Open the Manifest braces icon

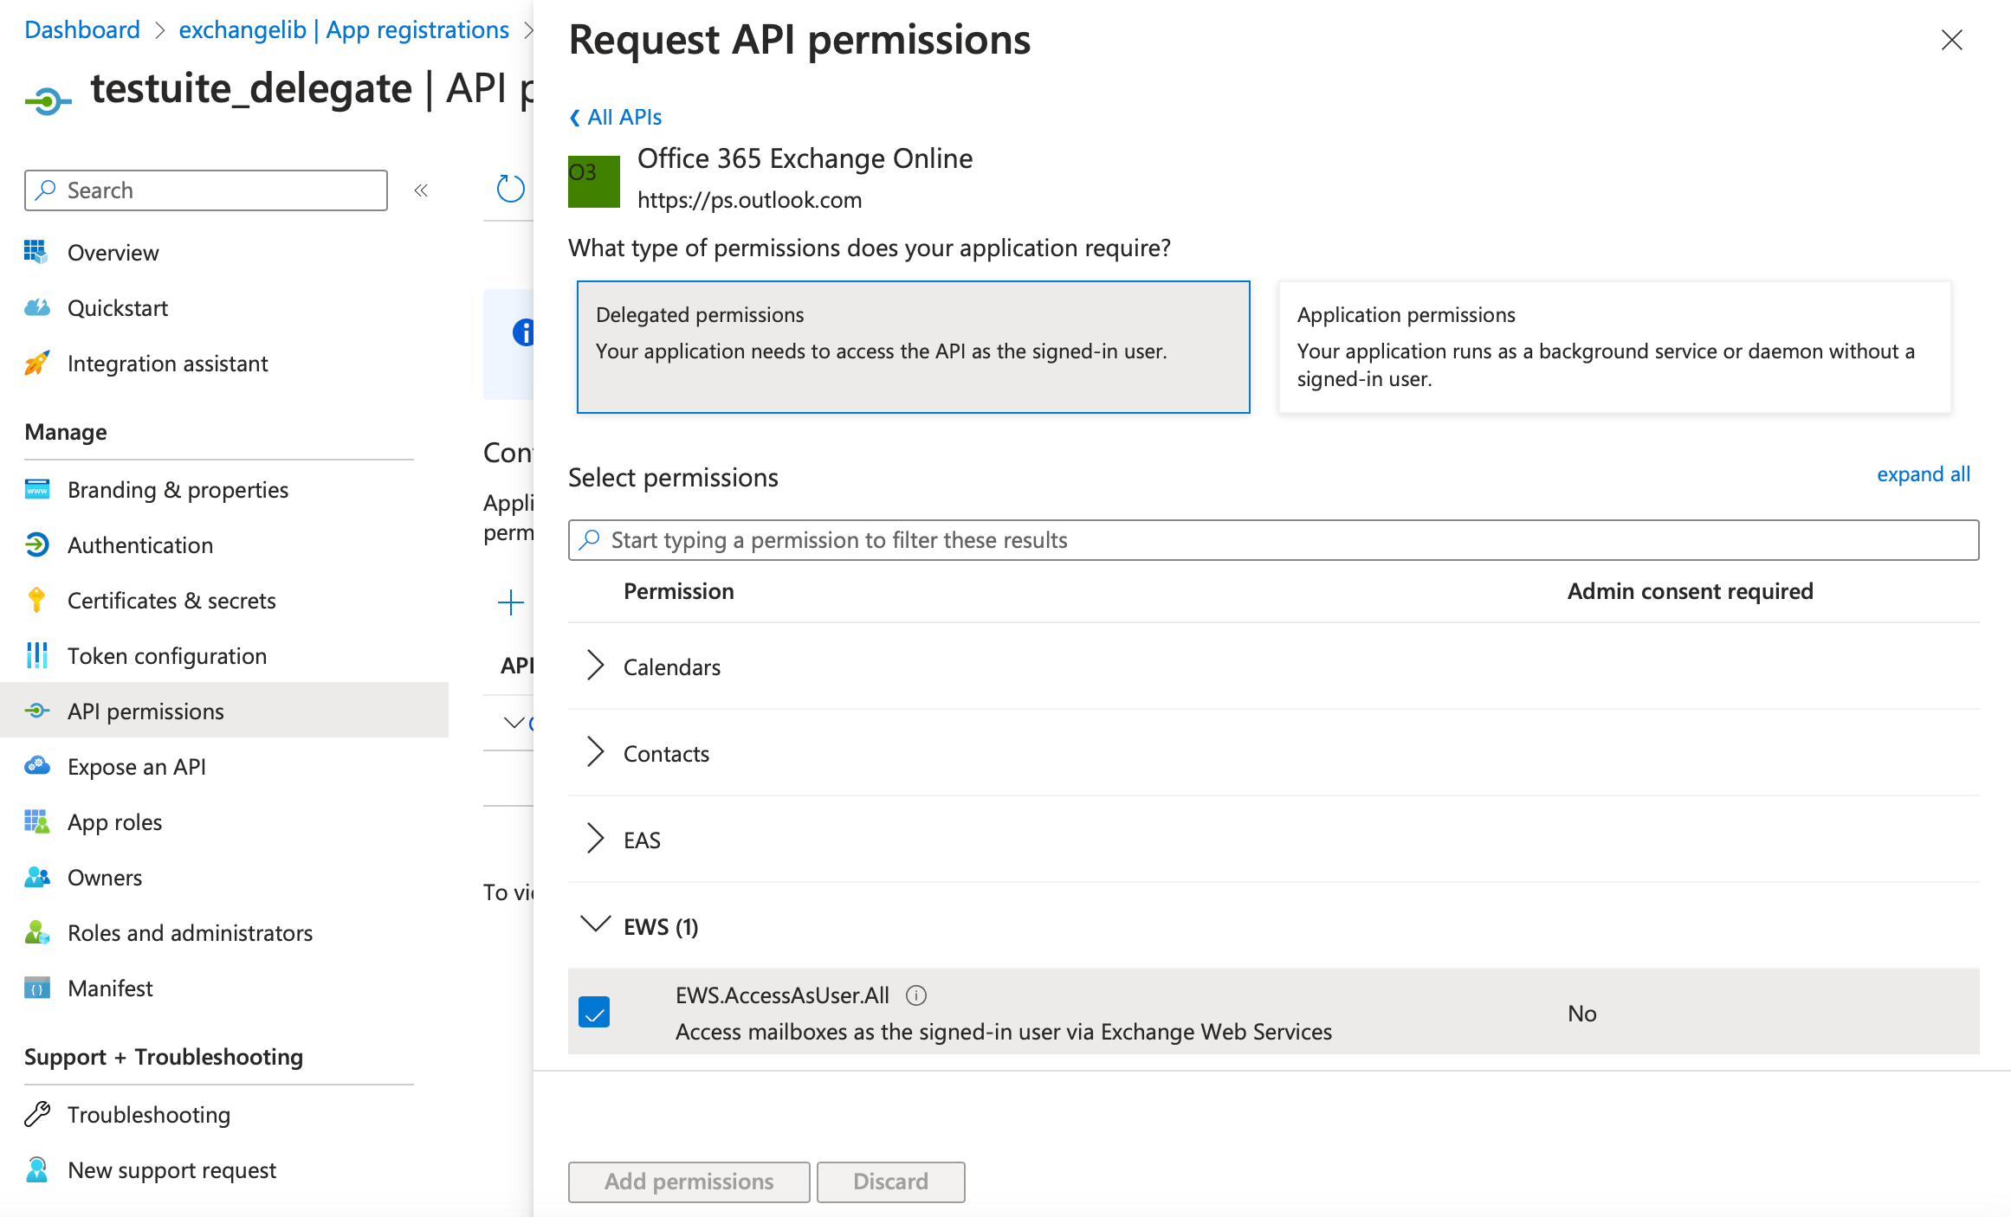37,988
